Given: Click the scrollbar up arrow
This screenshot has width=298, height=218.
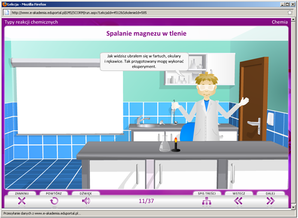Looking at the screenshot, I should [293, 19].
